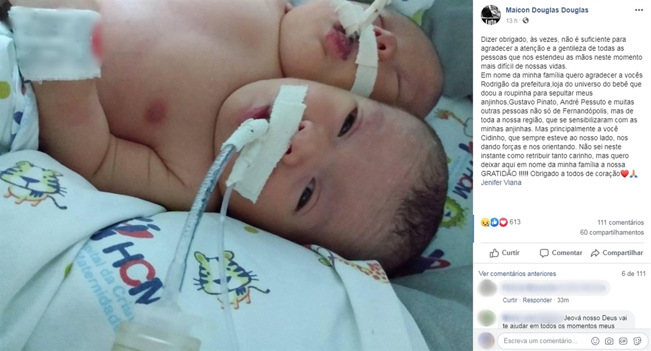The width and height of the screenshot is (651, 351).
Task: Open the emoji picker in comment box
Action: tap(595, 341)
